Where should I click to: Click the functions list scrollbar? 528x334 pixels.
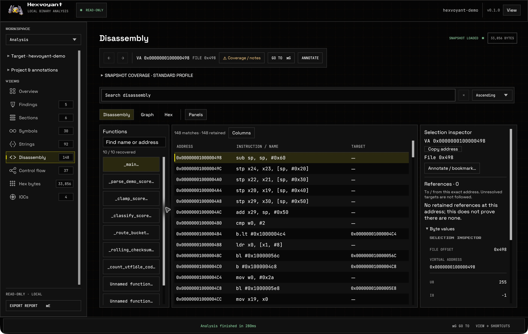pos(164,221)
